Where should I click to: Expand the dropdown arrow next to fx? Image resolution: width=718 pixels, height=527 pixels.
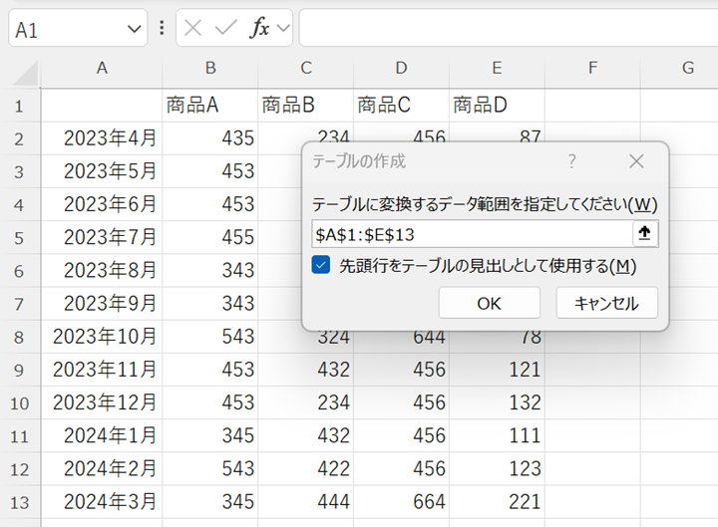[283, 28]
